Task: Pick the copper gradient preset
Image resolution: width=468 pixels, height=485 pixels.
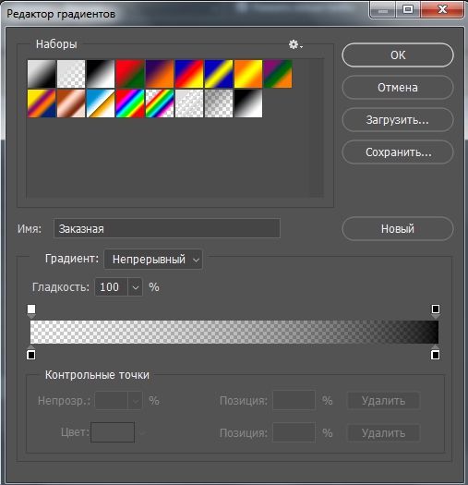Action: [71, 103]
